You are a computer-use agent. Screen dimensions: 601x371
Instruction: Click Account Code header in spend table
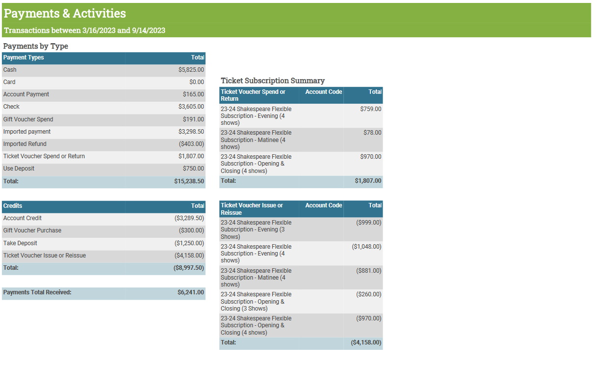pos(324,92)
